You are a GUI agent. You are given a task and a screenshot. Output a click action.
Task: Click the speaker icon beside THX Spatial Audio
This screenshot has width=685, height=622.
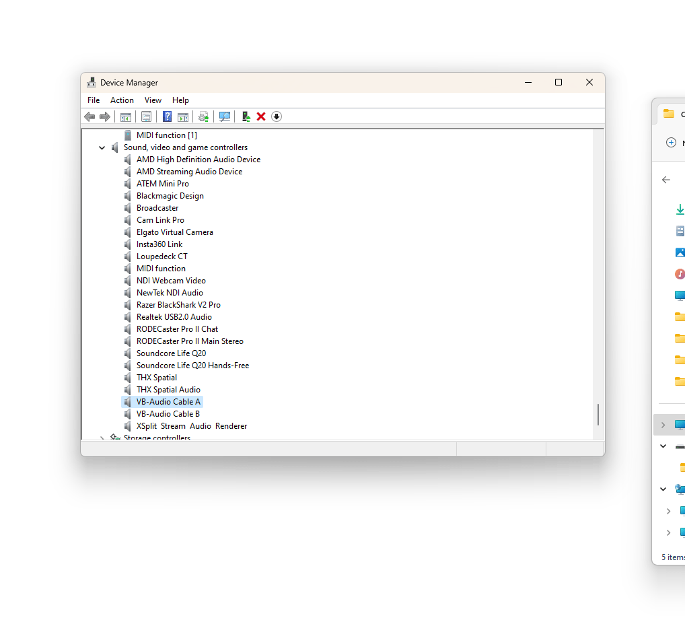click(128, 390)
